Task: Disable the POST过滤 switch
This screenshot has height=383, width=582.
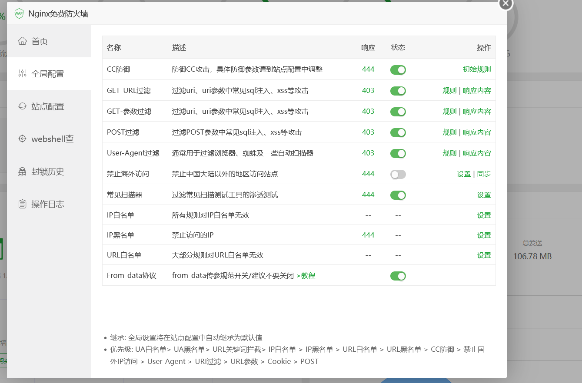Action: (398, 132)
